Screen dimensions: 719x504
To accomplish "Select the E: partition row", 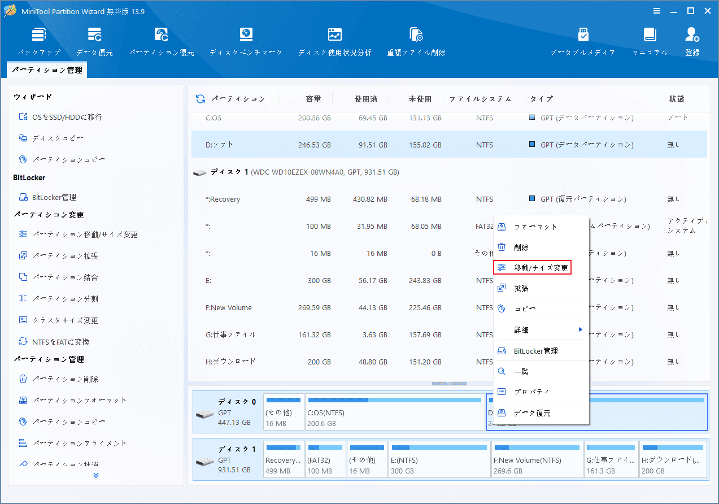I will coord(342,280).
